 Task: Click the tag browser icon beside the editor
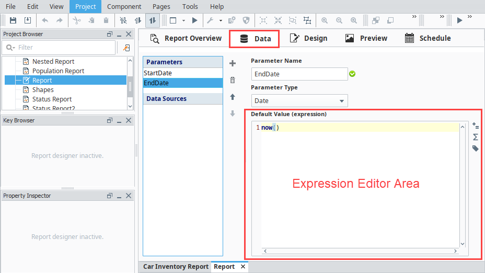coord(475,149)
